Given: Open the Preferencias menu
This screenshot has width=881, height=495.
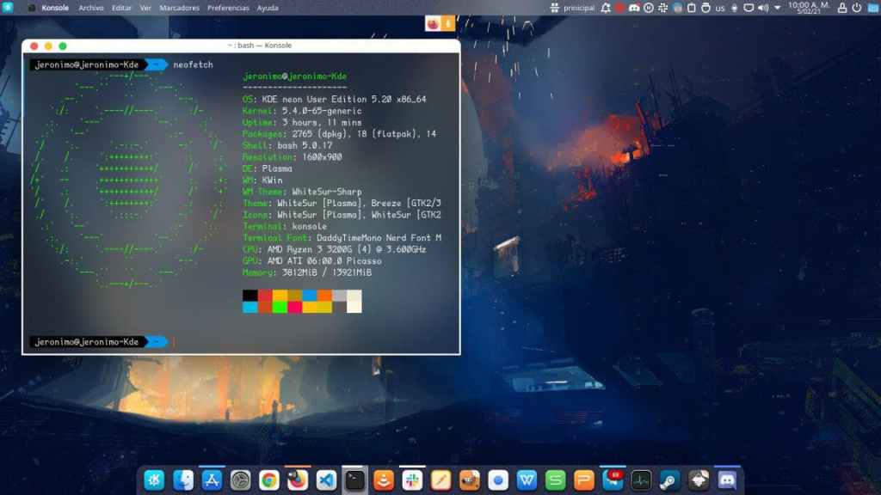Looking at the screenshot, I should pos(228,8).
